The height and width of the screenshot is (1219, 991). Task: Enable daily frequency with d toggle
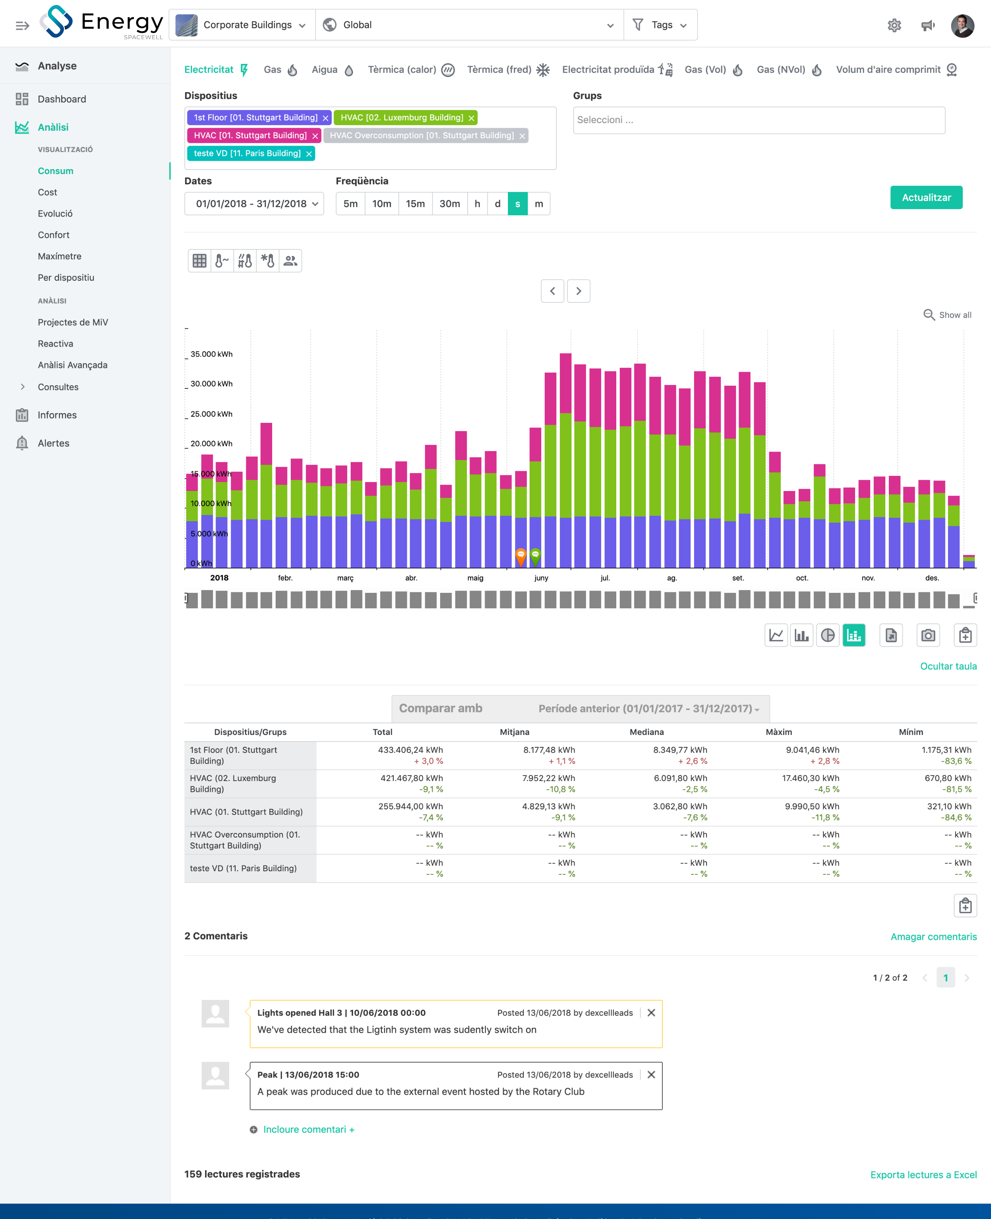(x=497, y=203)
